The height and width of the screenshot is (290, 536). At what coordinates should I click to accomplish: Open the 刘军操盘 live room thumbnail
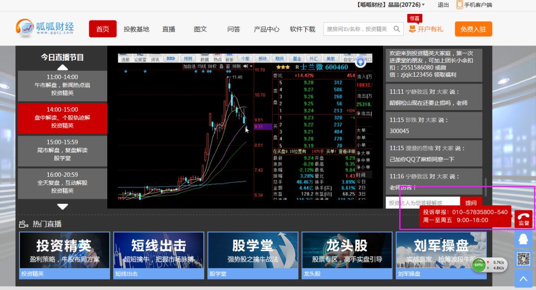441,255
